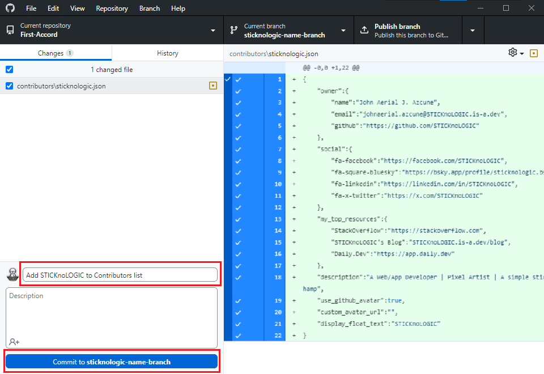This screenshot has width=544, height=374.
Task: Click status icon on sticknologic.json row
Action: pos(213,86)
